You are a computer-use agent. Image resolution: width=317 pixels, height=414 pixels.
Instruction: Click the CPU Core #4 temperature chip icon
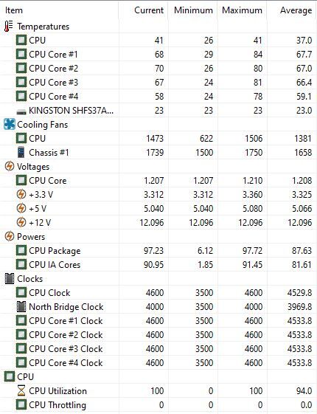pyautogui.click(x=21, y=96)
